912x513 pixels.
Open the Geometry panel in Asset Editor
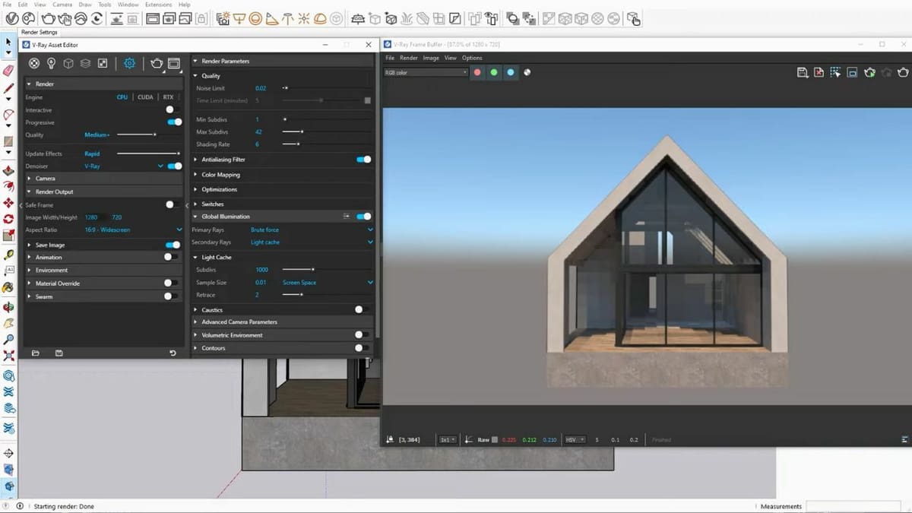[68, 63]
